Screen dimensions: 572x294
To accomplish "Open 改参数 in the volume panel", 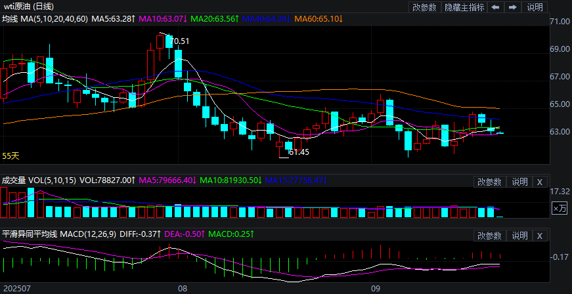I will pos(489,182).
